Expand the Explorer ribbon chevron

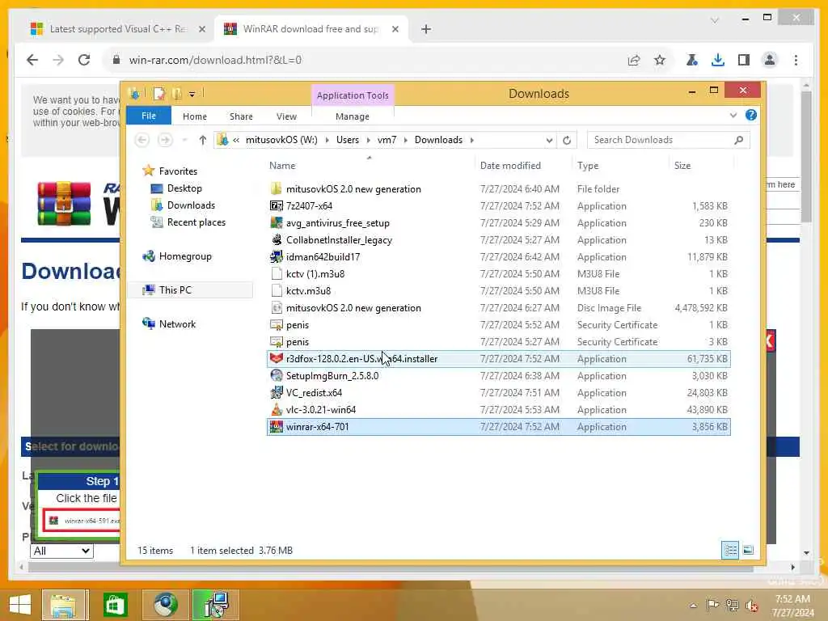pyautogui.click(x=733, y=115)
